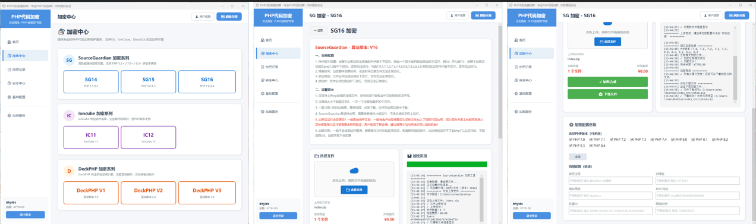Choose the DeckPHP V3 card
This screenshot has height=224, width=756.
(x=206, y=193)
